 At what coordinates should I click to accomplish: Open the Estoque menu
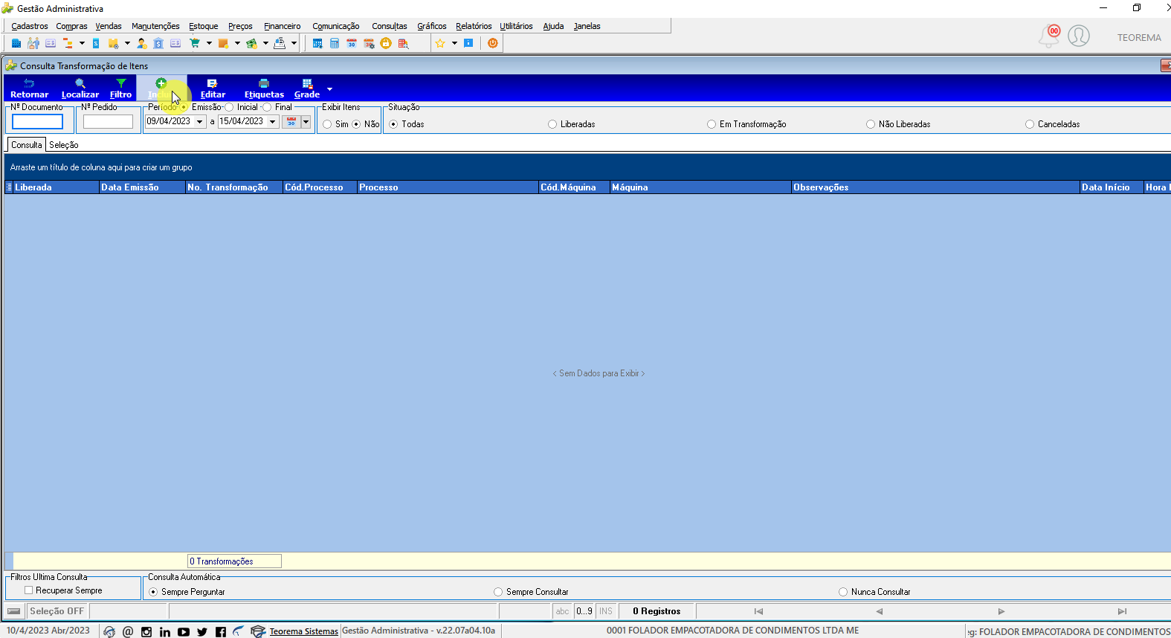203,26
